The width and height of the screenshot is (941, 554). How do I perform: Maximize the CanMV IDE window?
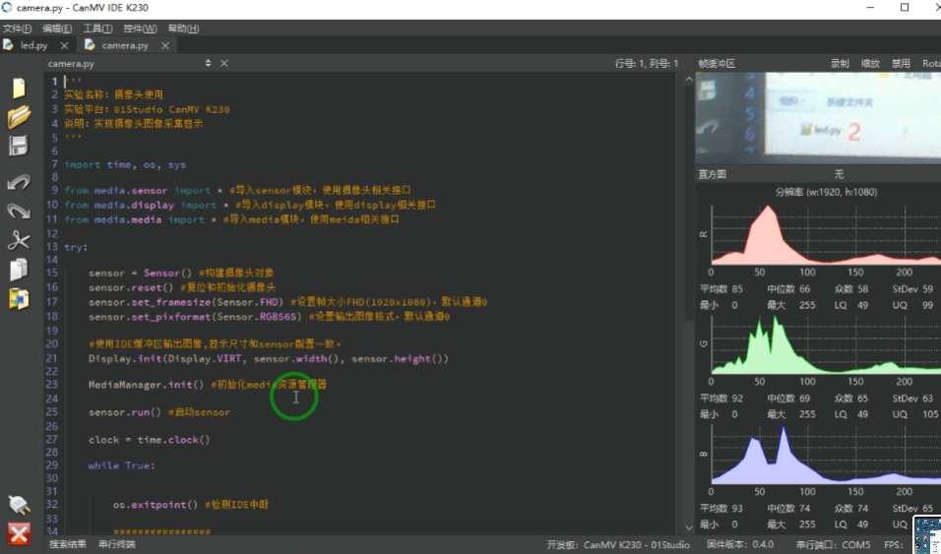[905, 8]
